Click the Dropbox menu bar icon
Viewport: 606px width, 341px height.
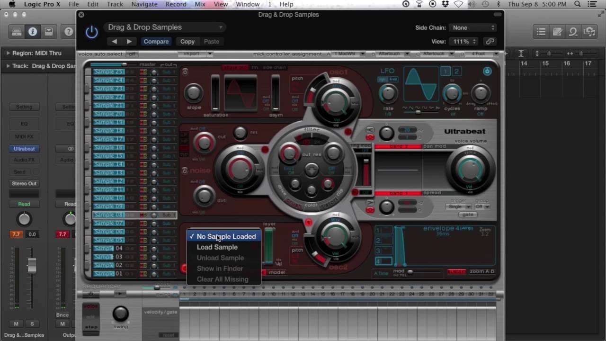(x=446, y=4)
